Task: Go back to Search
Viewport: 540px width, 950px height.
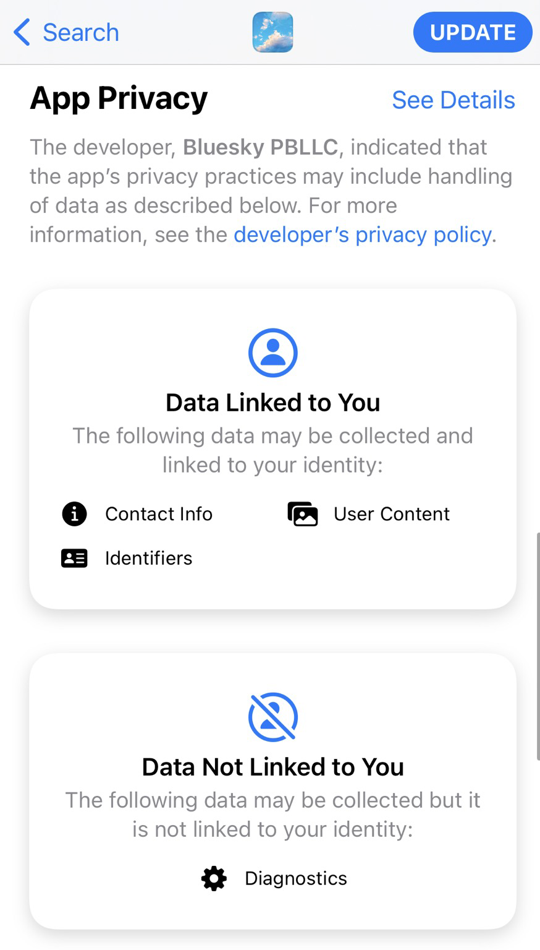Action: (x=80, y=32)
